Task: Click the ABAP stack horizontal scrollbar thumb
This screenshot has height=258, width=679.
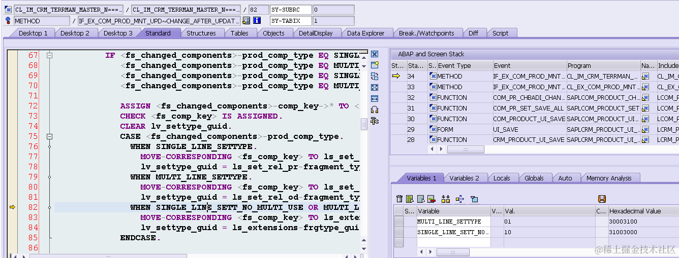Action: click(465, 150)
